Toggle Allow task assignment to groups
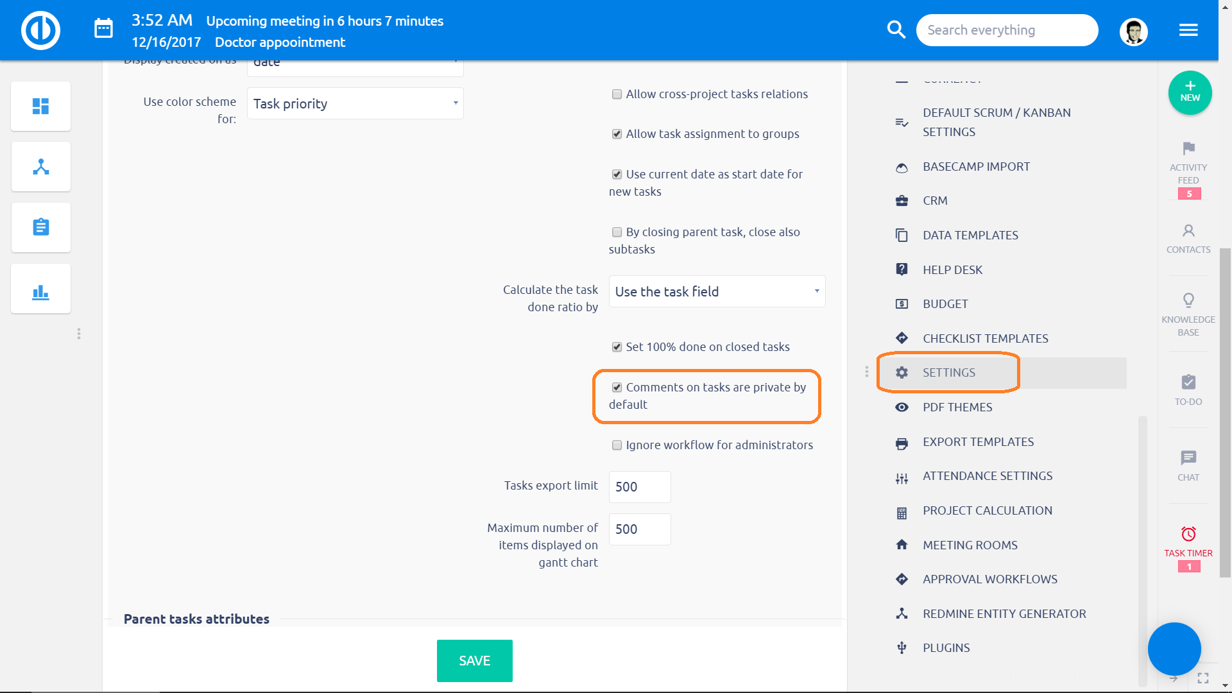Viewport: 1232px width, 693px height. (x=617, y=134)
